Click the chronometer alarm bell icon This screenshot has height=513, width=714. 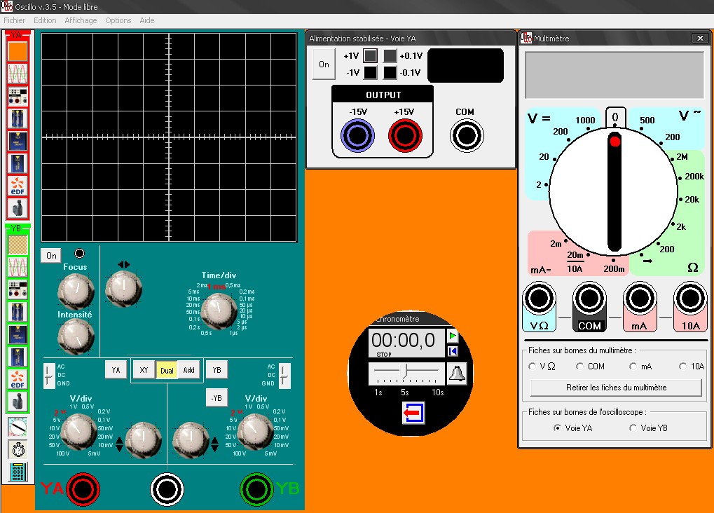coord(457,374)
